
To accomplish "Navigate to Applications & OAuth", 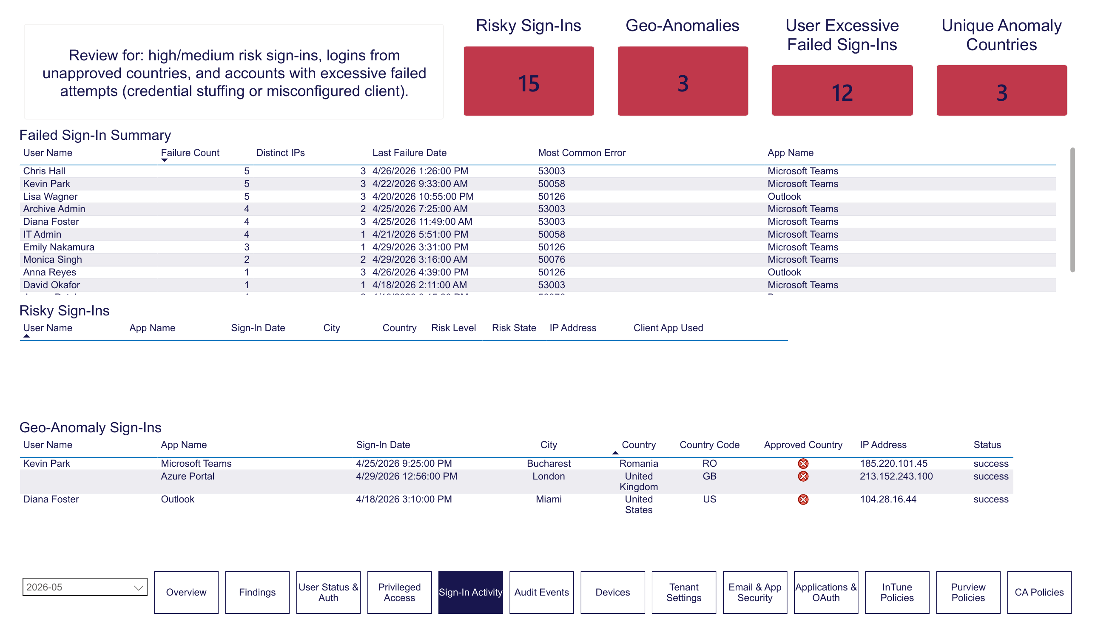I will [x=825, y=592].
